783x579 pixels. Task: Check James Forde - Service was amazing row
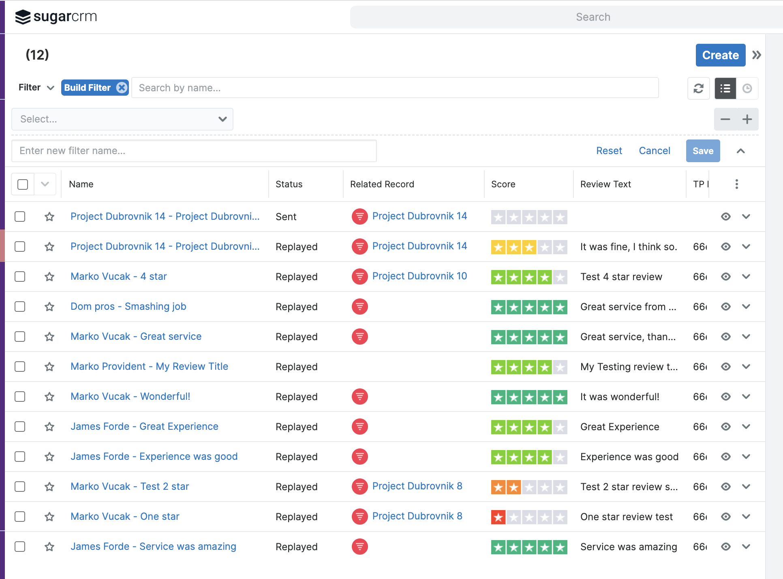click(x=20, y=547)
